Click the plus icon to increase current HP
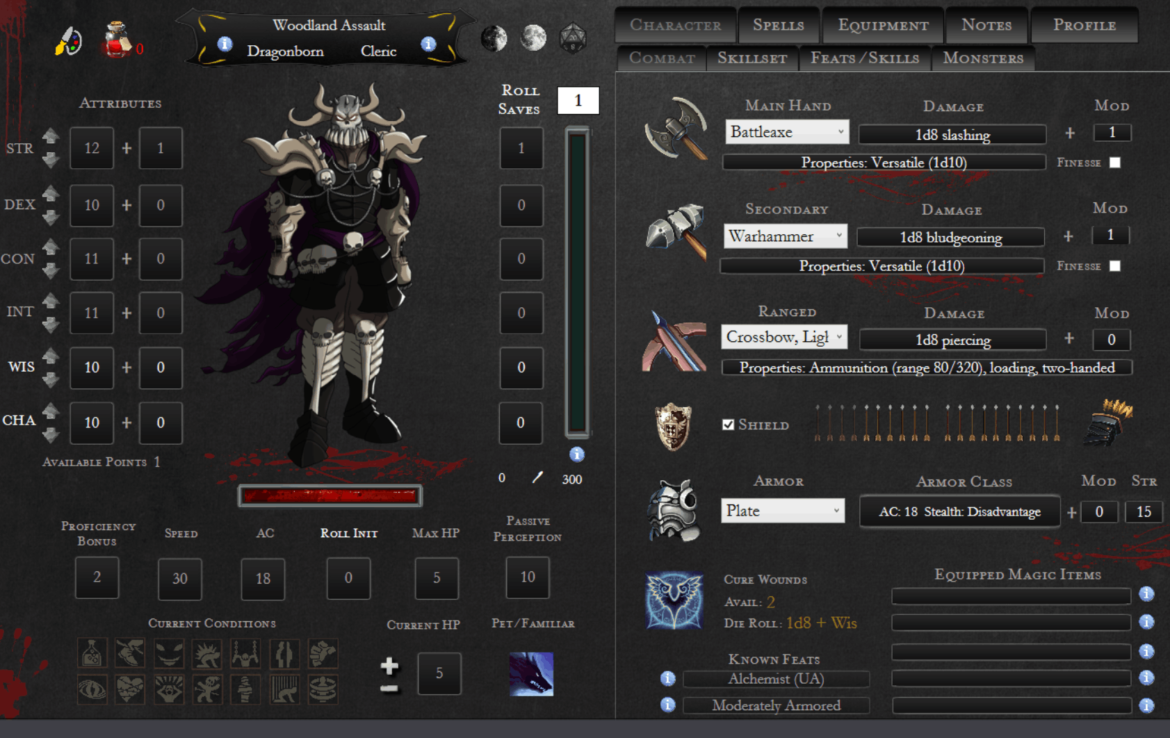This screenshot has width=1170, height=738. coord(389,666)
